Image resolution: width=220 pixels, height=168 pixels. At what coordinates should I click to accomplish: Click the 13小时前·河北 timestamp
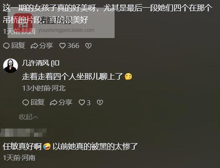(44, 88)
